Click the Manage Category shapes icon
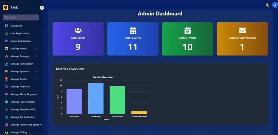 coord(6,56)
